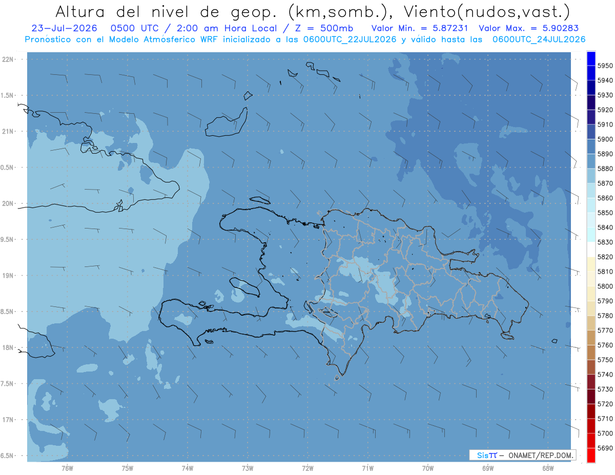Click the 'SisTT - ONAMET/REP.DOM.' credit label
The image size is (615, 475).
[x=523, y=455]
